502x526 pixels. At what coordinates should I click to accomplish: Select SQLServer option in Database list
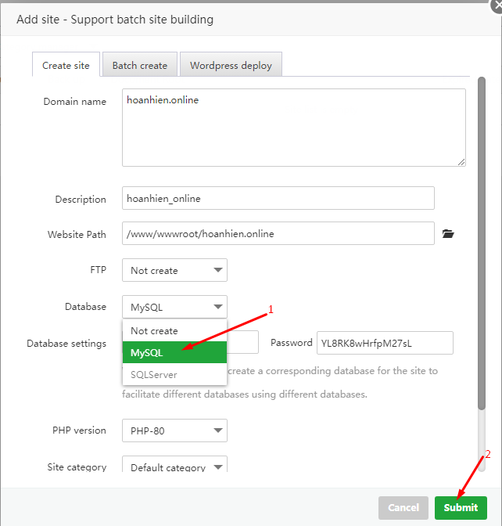coord(174,374)
